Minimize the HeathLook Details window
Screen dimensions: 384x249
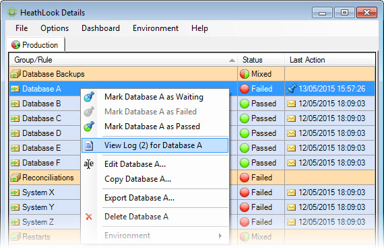click(322, 13)
